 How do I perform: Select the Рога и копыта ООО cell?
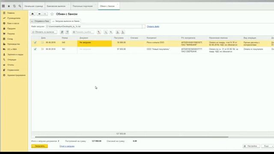[x=155, y=42]
